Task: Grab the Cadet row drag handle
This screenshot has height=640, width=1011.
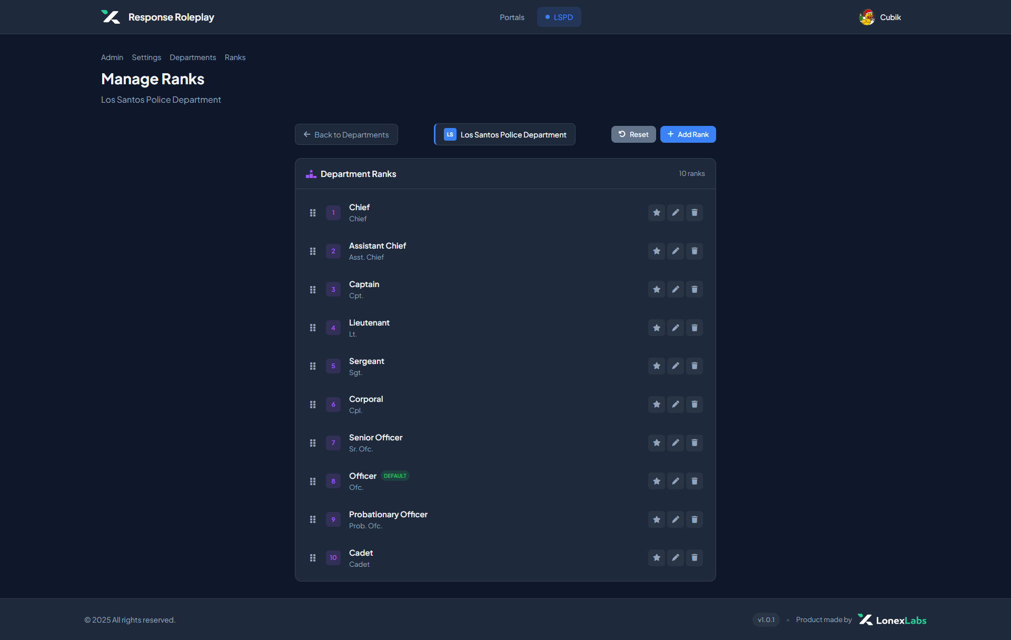Action: click(313, 558)
